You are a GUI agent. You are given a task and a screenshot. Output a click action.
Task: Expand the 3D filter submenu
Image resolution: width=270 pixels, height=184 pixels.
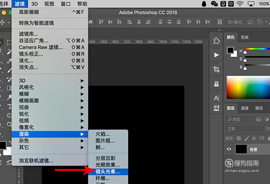[x=50, y=81]
